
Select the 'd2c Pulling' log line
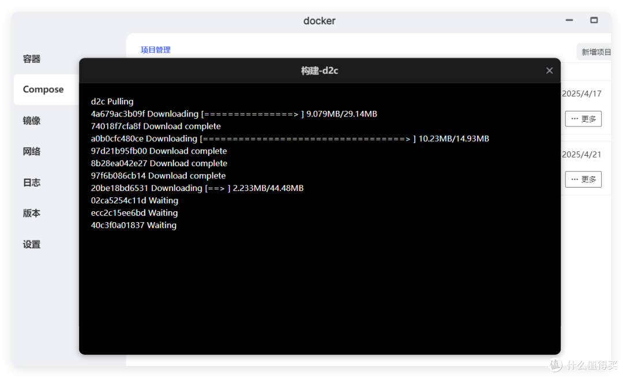coord(111,102)
